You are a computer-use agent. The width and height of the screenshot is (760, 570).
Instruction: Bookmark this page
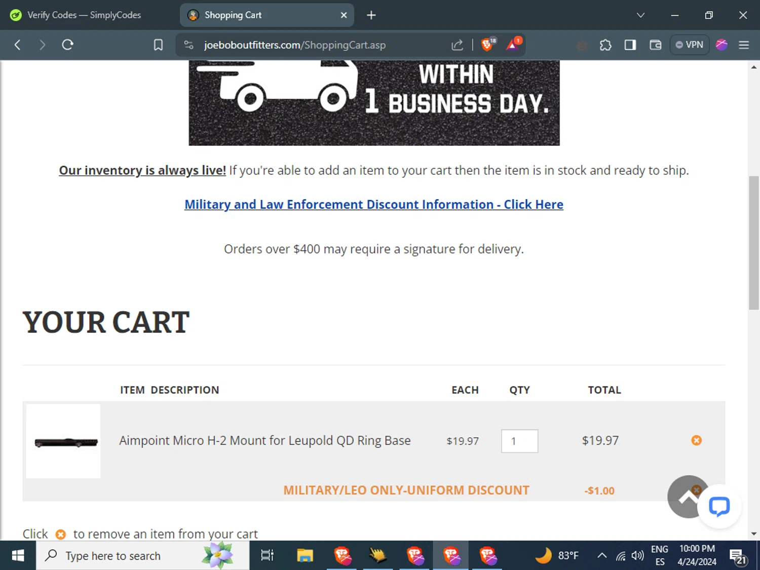point(158,45)
